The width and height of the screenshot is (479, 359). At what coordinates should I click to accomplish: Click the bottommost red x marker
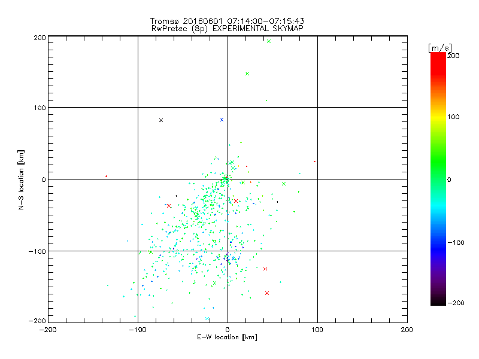coord(267,293)
